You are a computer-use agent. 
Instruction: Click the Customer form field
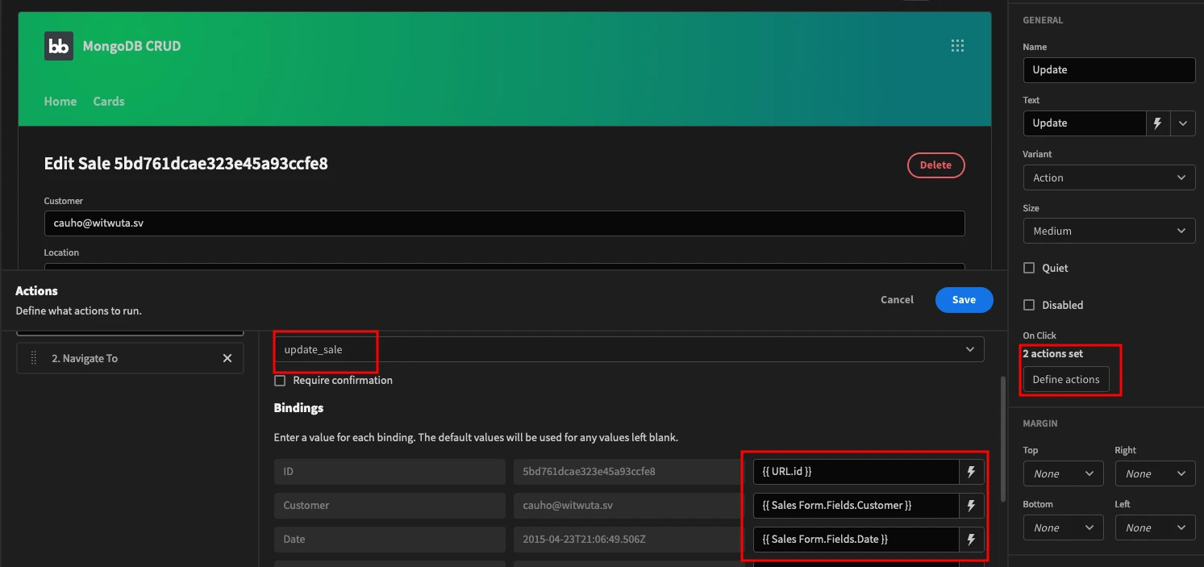[504, 223]
